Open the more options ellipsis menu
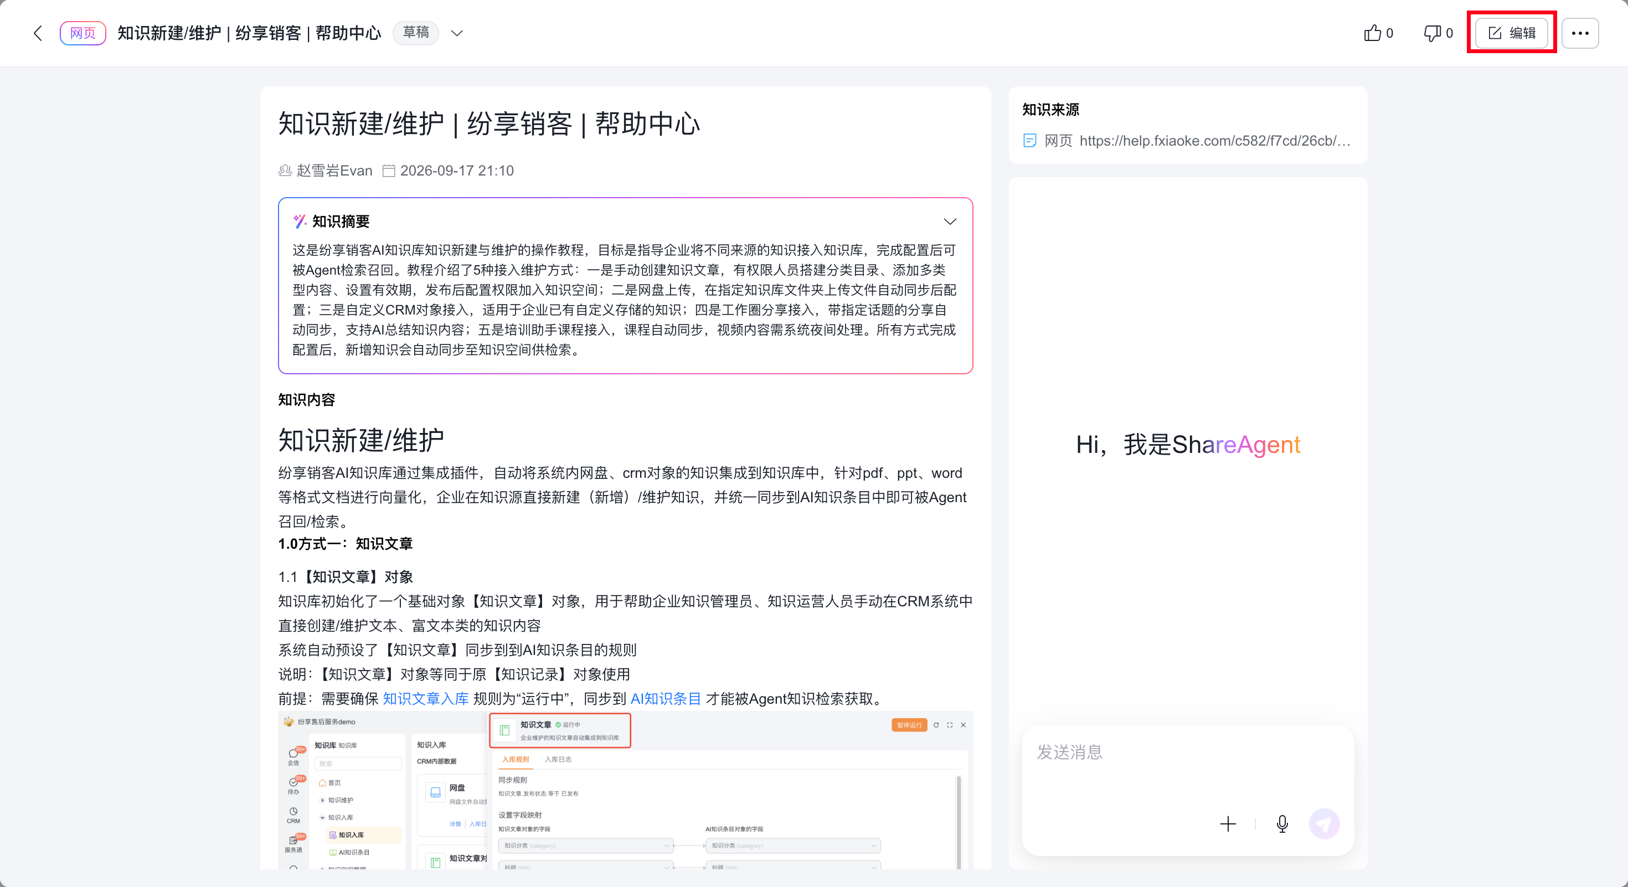This screenshot has width=1628, height=887. pyautogui.click(x=1580, y=33)
